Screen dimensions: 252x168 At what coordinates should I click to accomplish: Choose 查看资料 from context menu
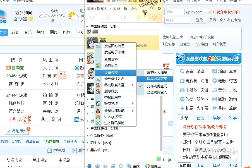point(115,59)
